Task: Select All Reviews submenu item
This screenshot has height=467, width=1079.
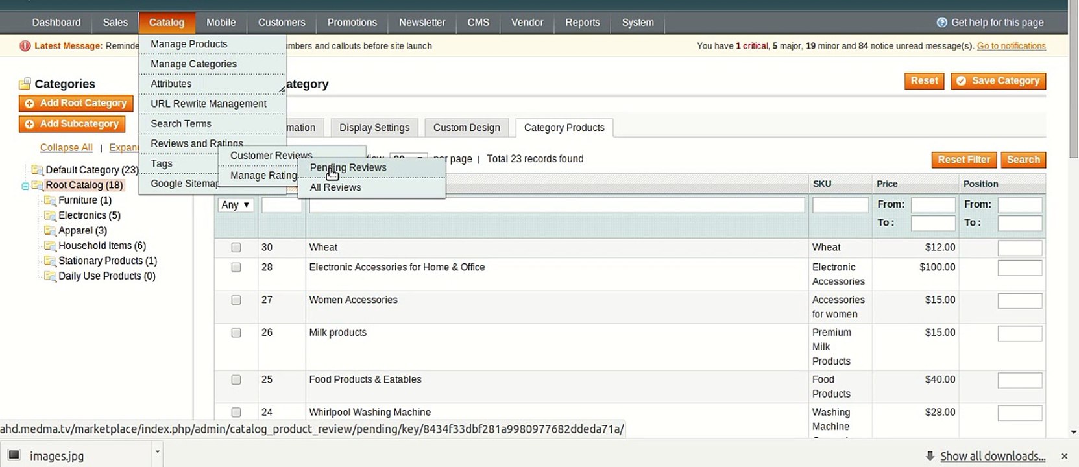Action: [x=372, y=187]
